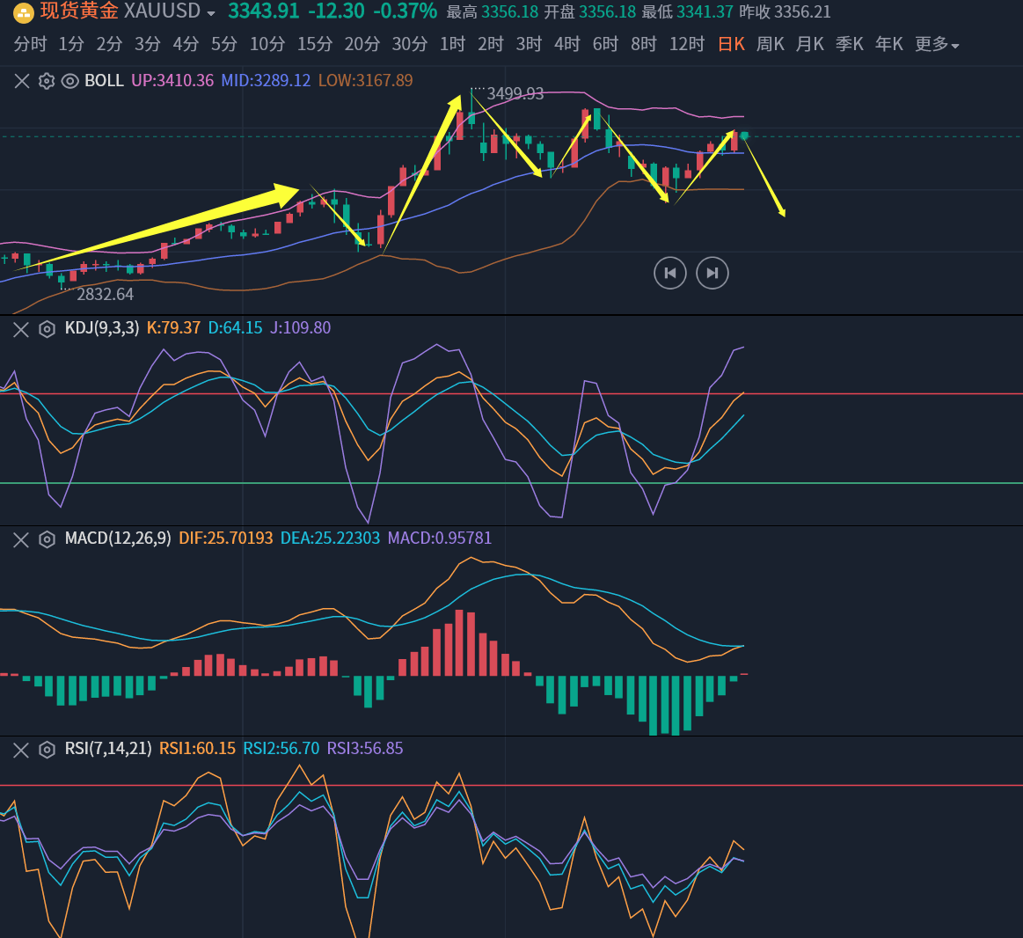Select the 3时 timeframe
Image resolution: width=1023 pixels, height=938 pixels.
(x=530, y=44)
